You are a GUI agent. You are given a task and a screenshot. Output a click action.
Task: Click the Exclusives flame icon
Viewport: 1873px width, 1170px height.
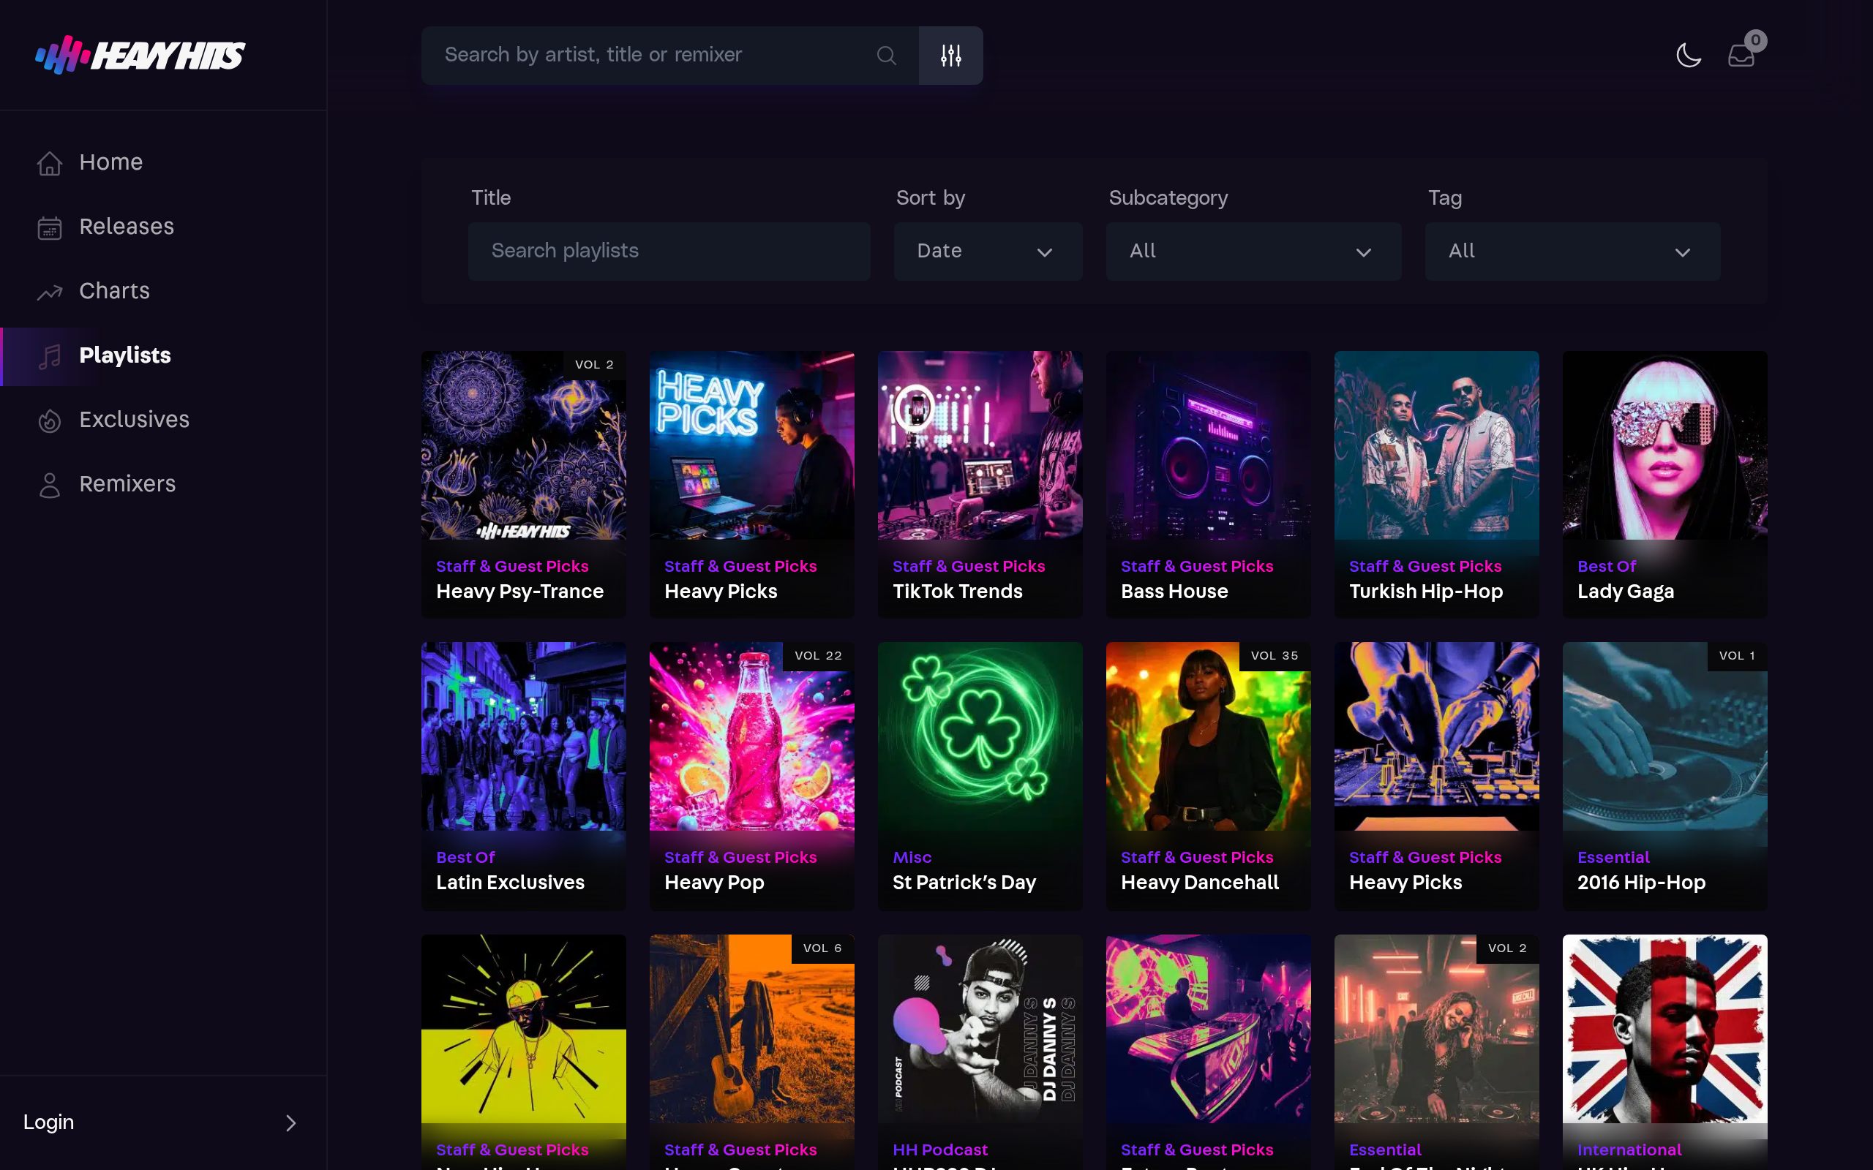(50, 420)
